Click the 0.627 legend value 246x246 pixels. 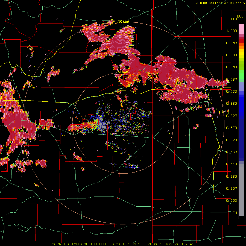point(232,116)
